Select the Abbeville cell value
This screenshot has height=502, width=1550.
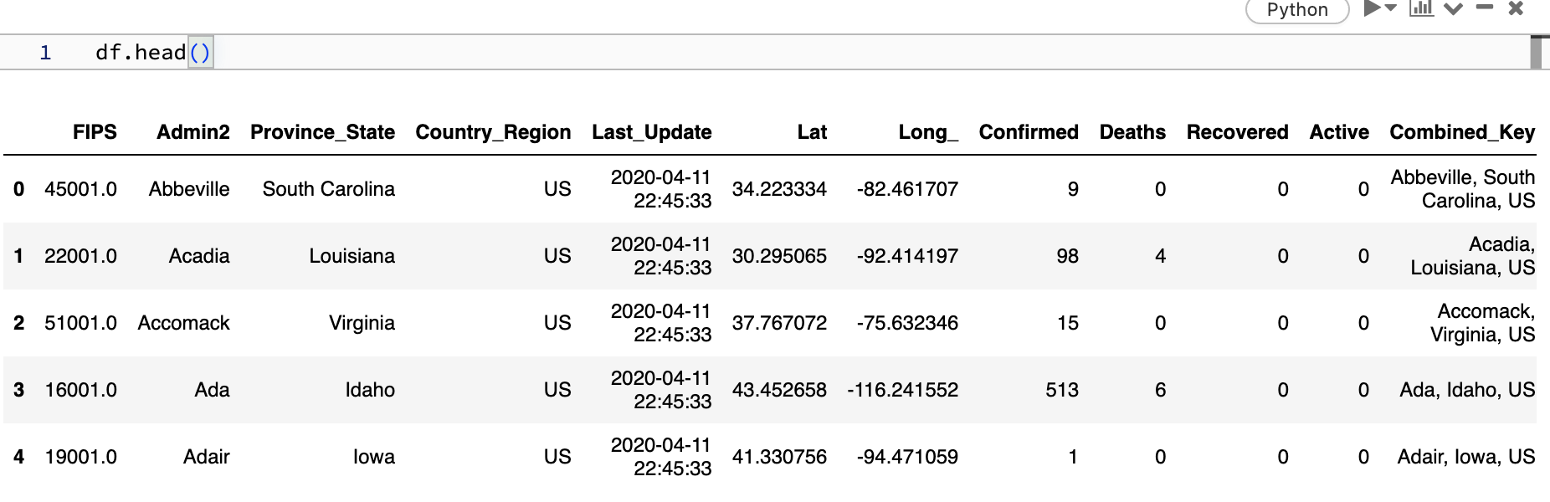190,189
